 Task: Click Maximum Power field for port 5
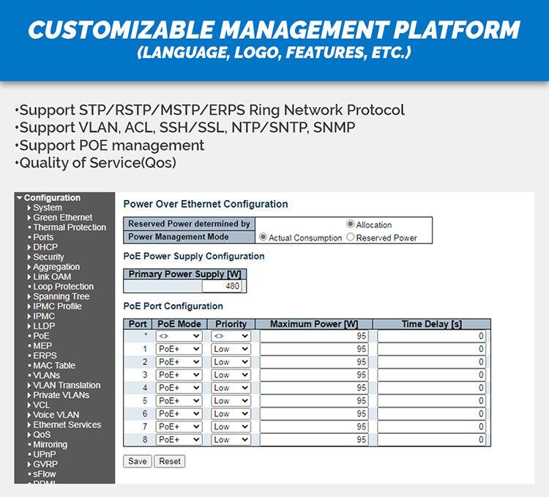[313, 401]
